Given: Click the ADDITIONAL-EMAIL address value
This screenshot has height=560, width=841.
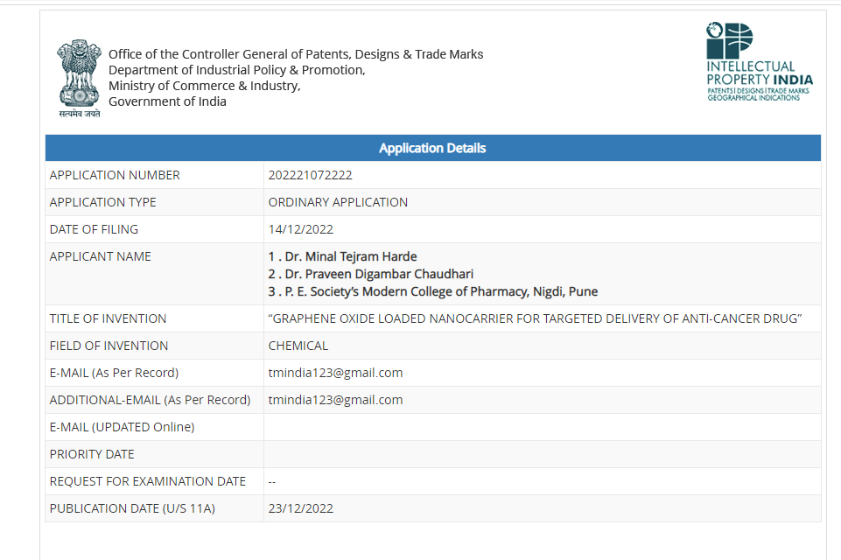Looking at the screenshot, I should pos(335,400).
